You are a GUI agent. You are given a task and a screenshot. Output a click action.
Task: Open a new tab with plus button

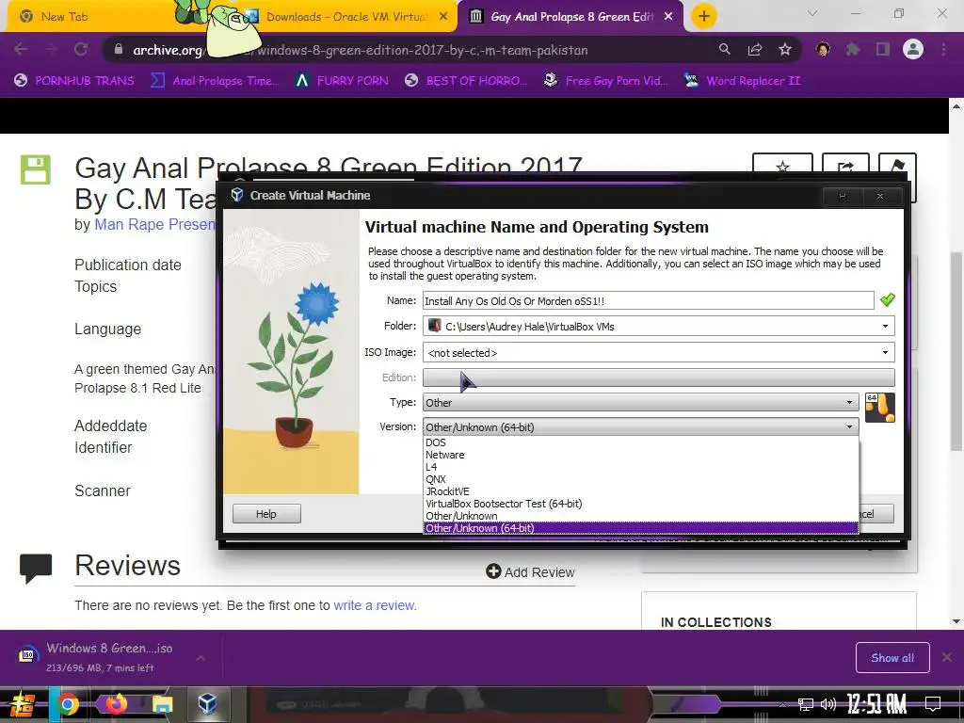(x=704, y=16)
